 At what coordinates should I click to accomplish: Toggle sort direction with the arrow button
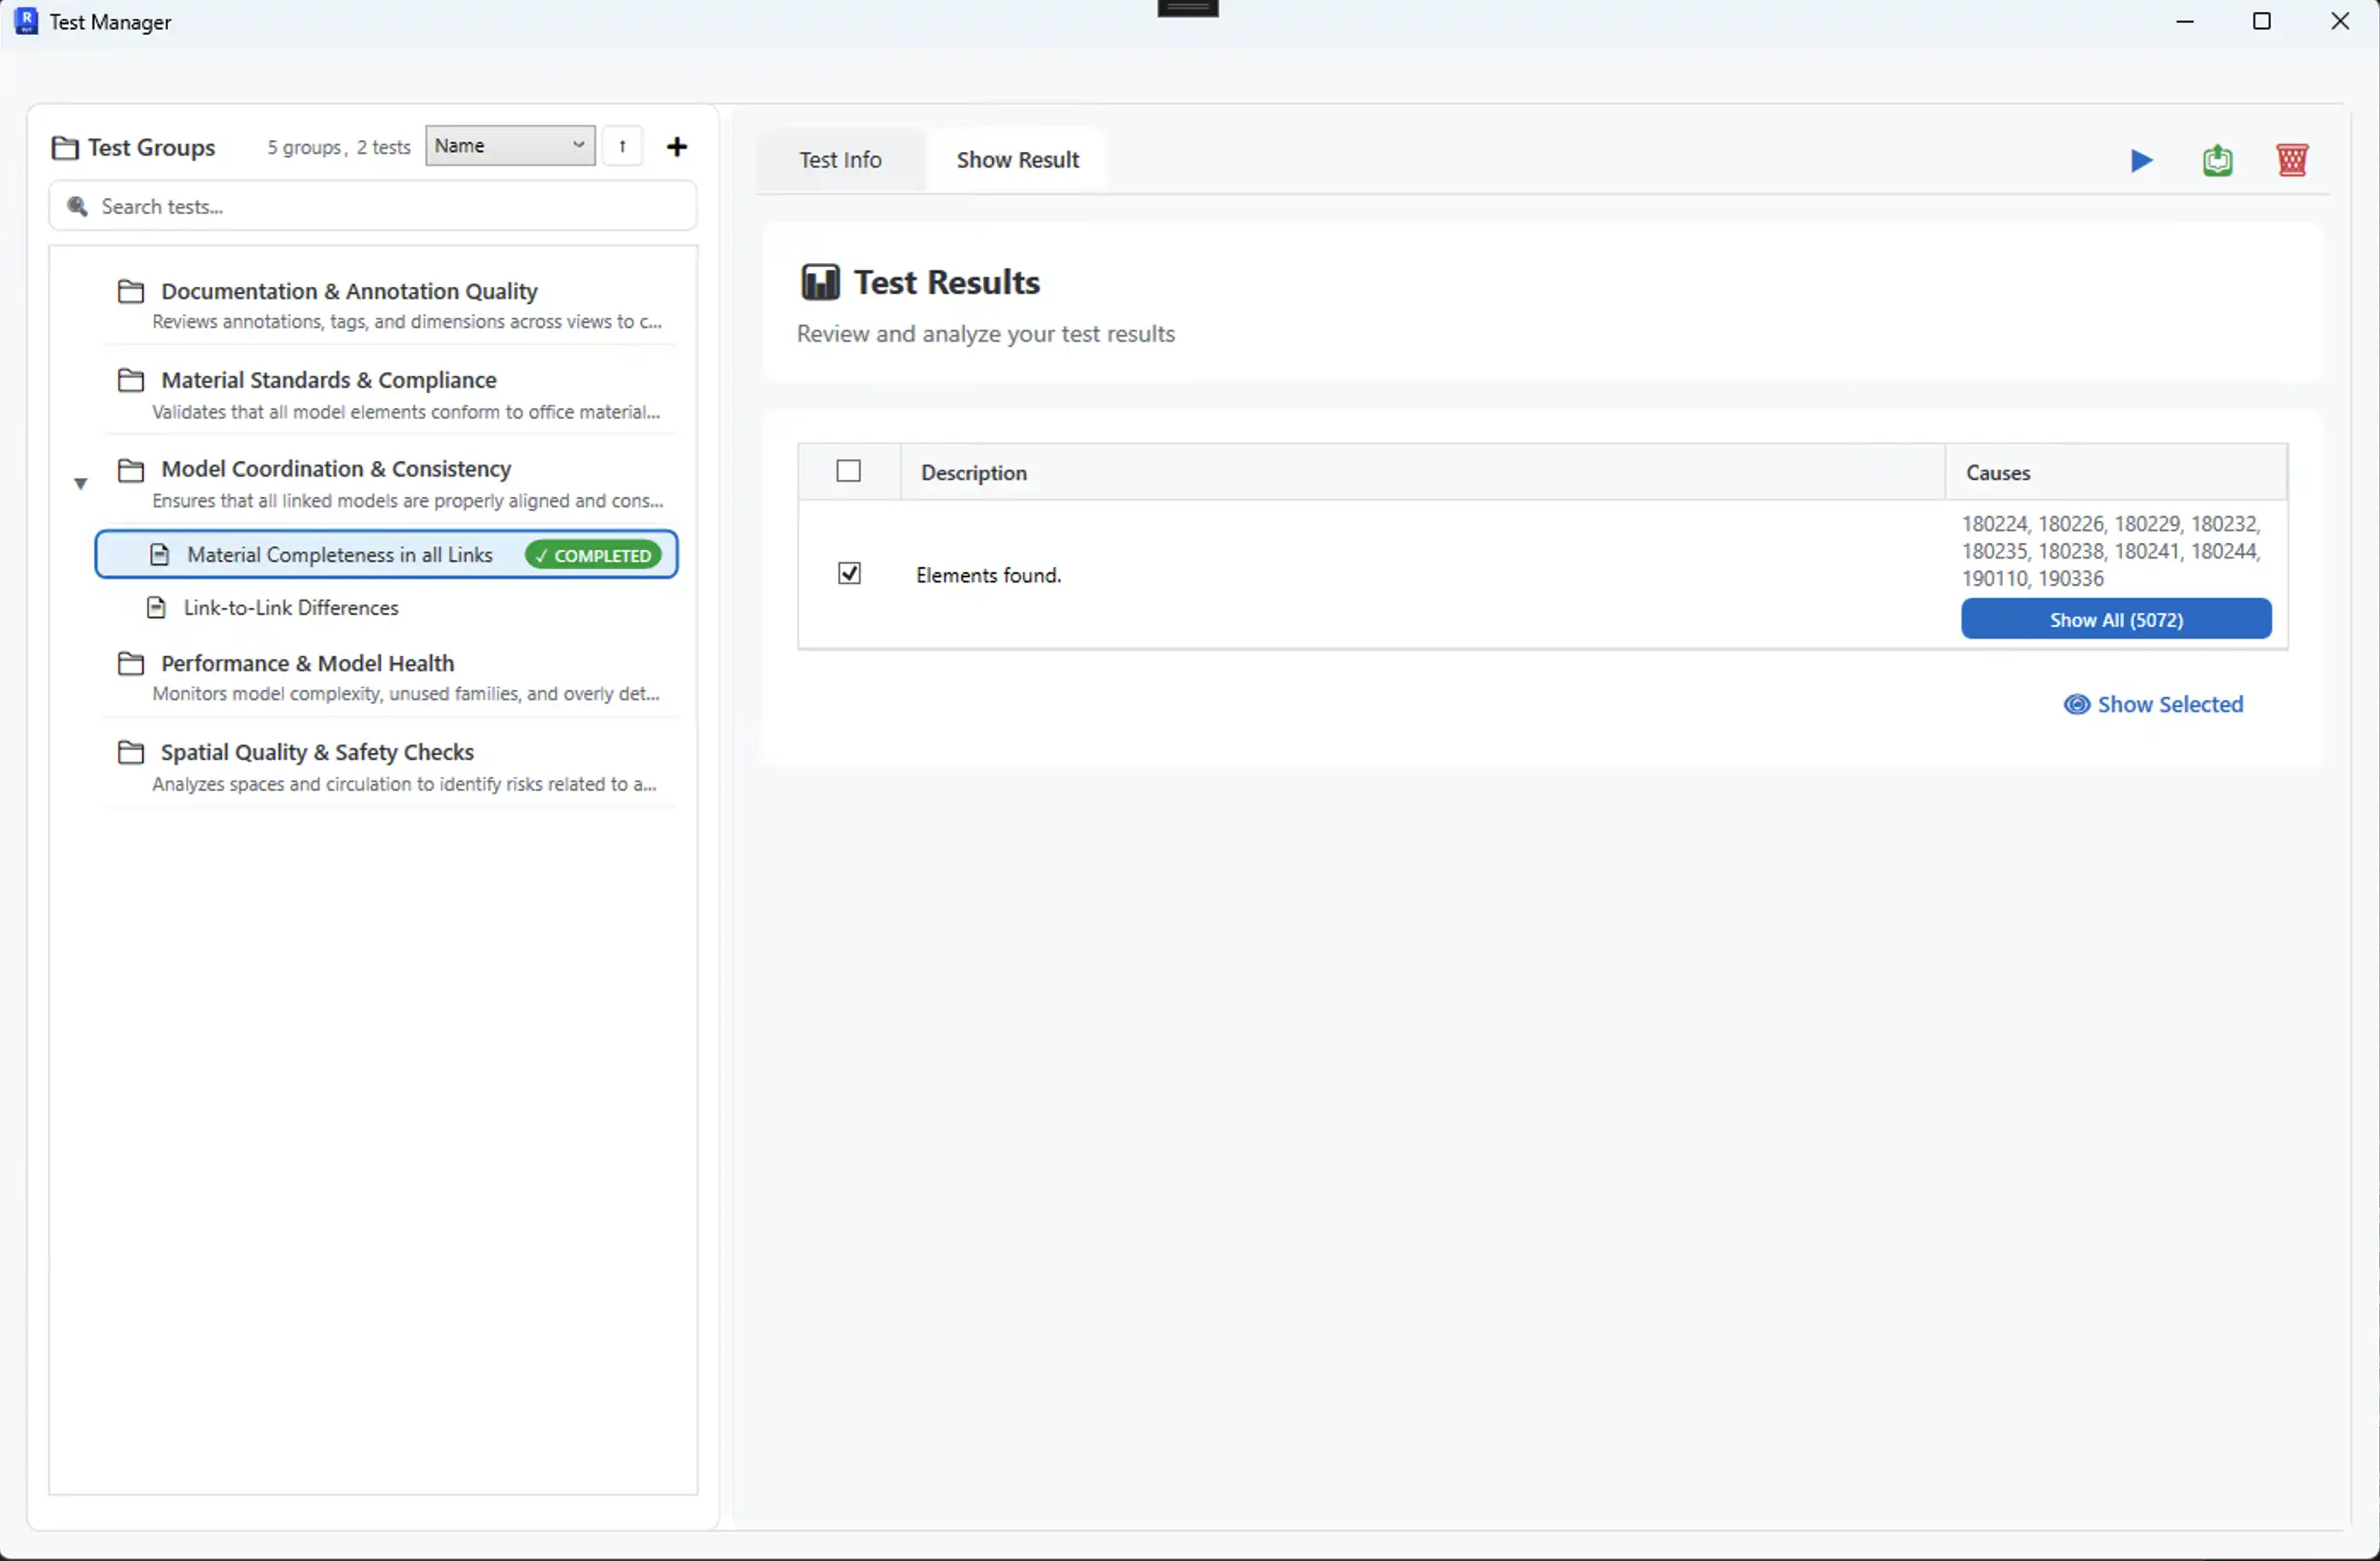[622, 146]
